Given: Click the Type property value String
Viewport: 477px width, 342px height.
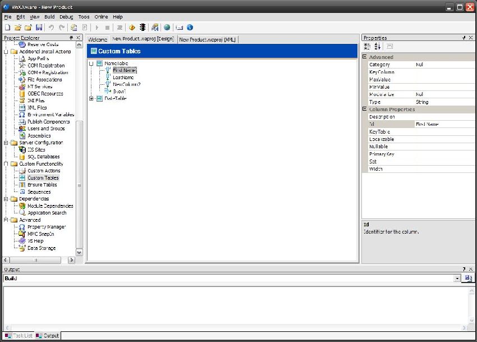Looking at the screenshot, I should [x=444, y=102].
